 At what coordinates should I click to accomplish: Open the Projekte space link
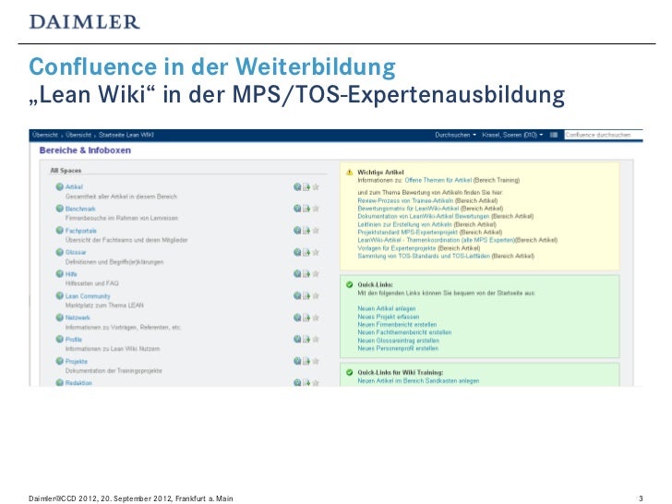(x=77, y=361)
